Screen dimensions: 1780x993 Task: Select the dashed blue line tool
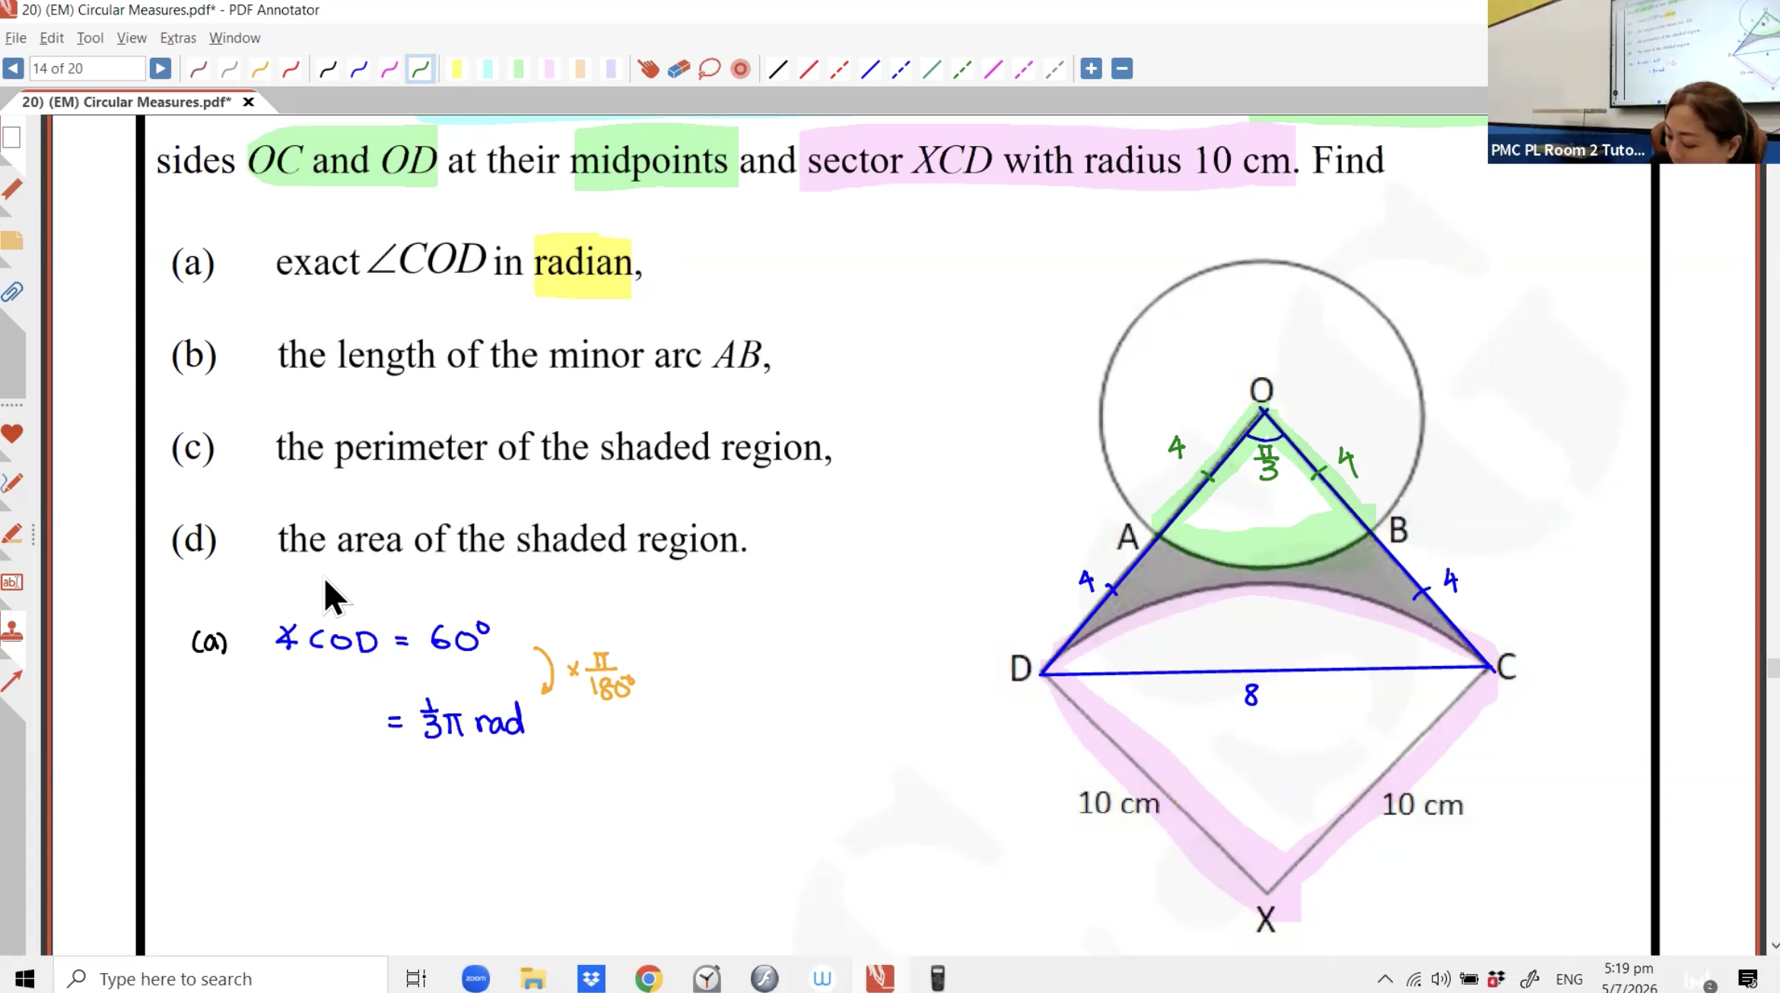(901, 69)
